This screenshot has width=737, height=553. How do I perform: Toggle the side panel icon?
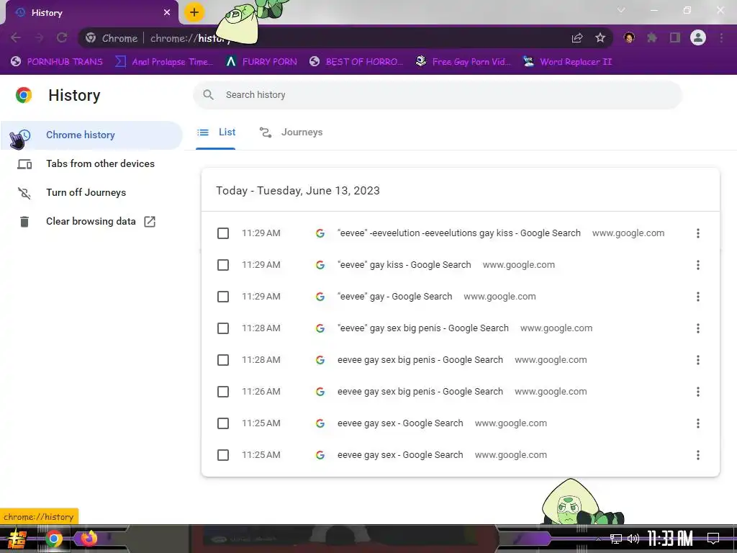675,37
